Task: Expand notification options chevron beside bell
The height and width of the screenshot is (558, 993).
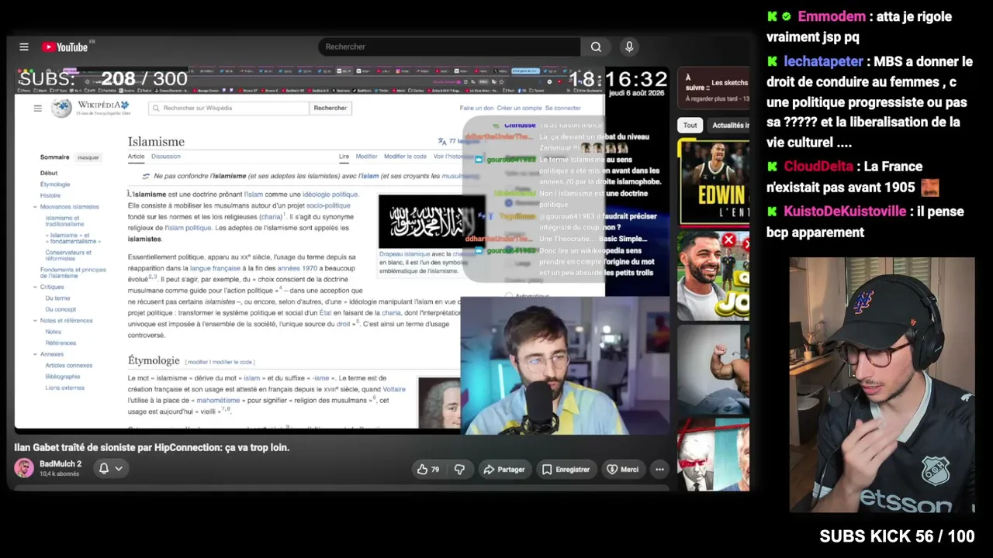Action: pyautogui.click(x=119, y=468)
